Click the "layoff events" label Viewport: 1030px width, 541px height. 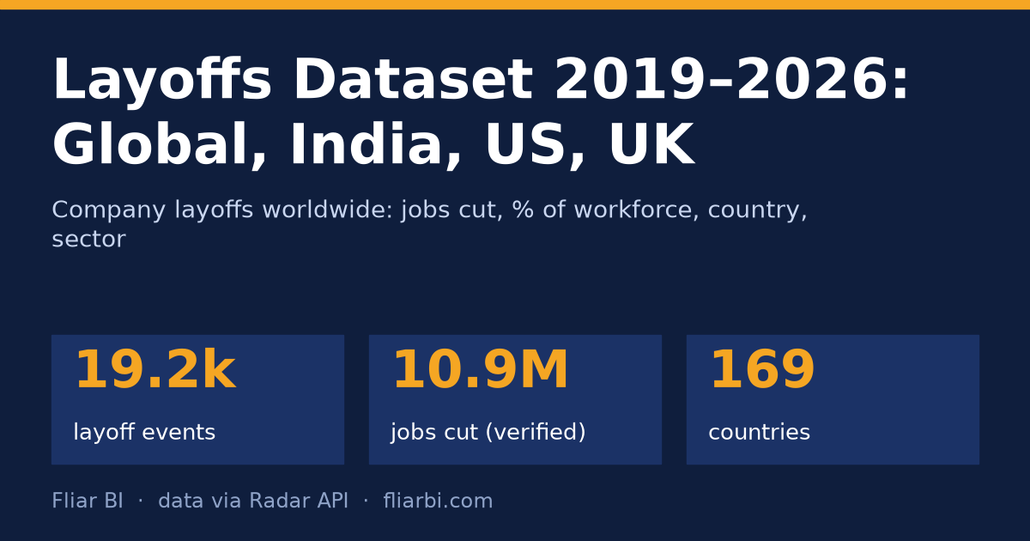pyautogui.click(x=144, y=433)
